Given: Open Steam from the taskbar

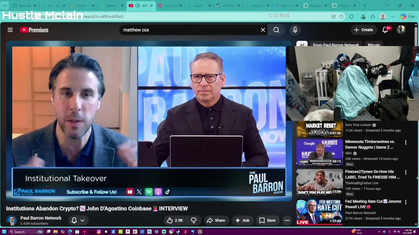Looking at the screenshot, I should [x=178, y=232].
